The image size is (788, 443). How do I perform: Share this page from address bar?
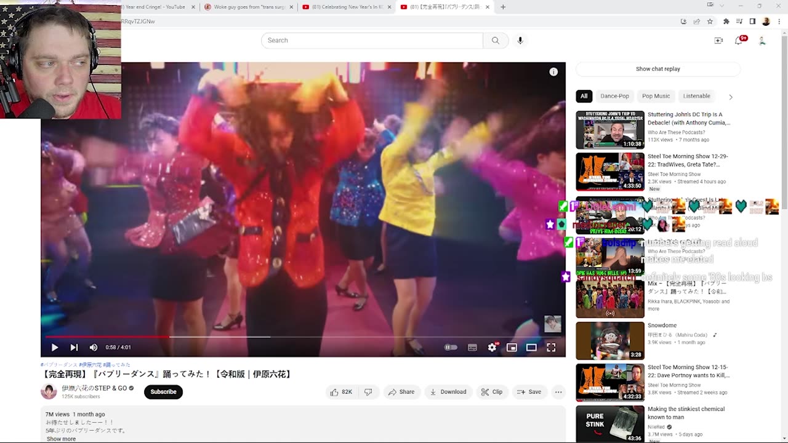click(x=696, y=22)
